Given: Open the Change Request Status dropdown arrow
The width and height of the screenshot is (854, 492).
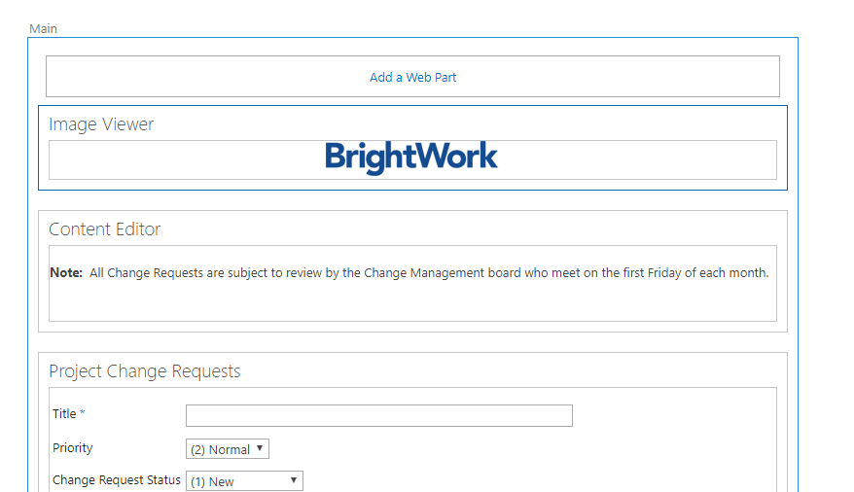Looking at the screenshot, I should pyautogui.click(x=294, y=481).
